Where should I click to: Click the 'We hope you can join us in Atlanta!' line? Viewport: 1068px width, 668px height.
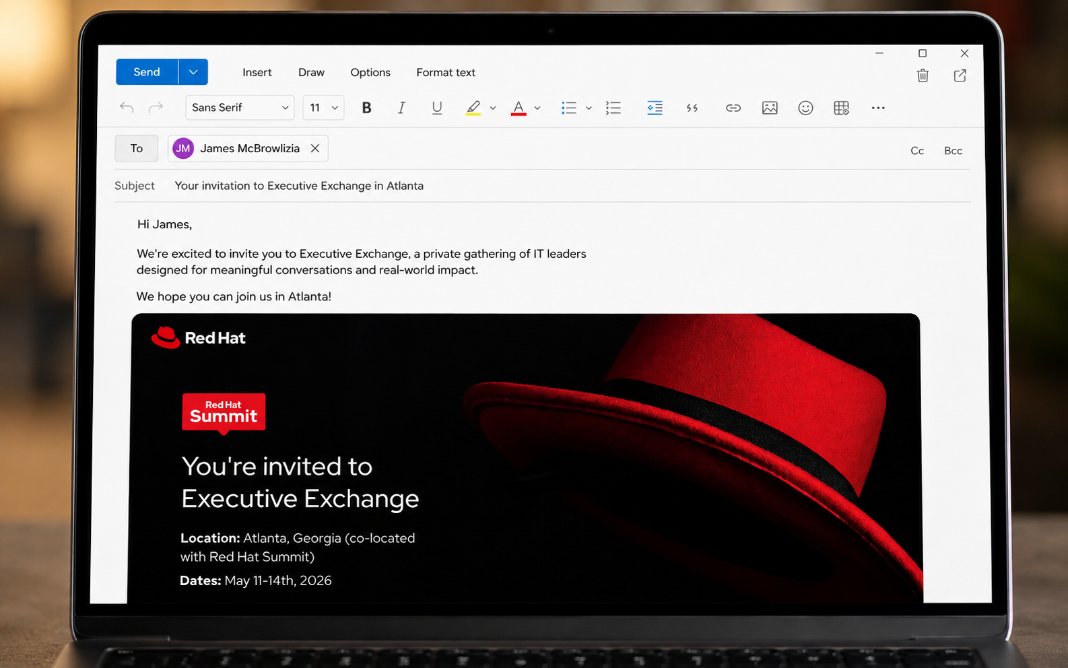coord(234,296)
